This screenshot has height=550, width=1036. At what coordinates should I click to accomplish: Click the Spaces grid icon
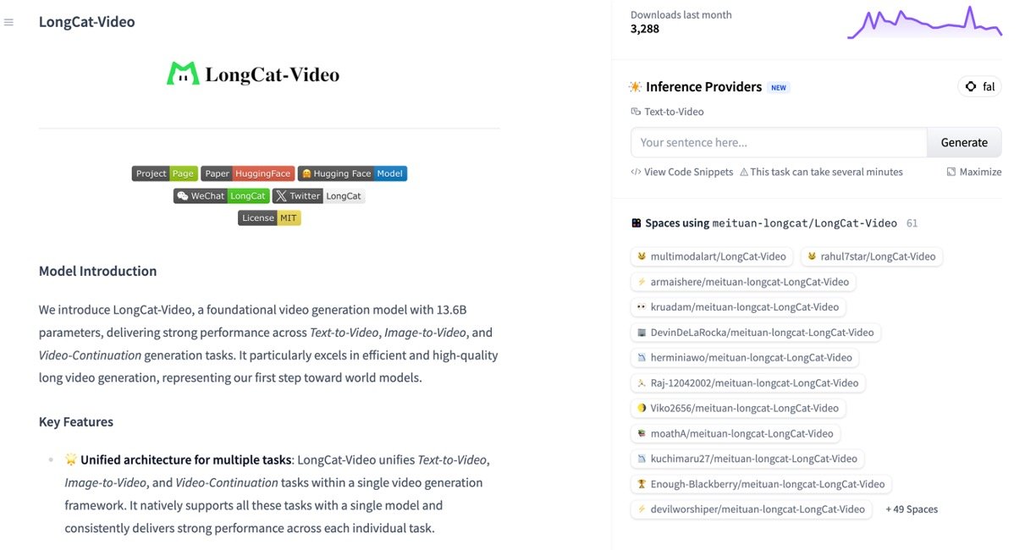pos(636,223)
